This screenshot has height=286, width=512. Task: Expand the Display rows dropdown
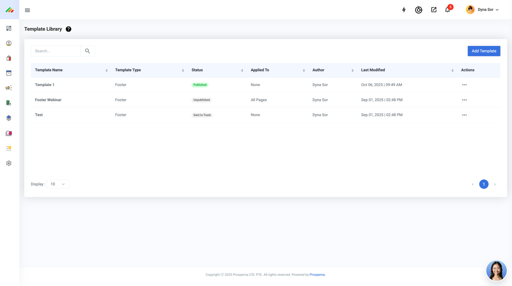click(58, 184)
